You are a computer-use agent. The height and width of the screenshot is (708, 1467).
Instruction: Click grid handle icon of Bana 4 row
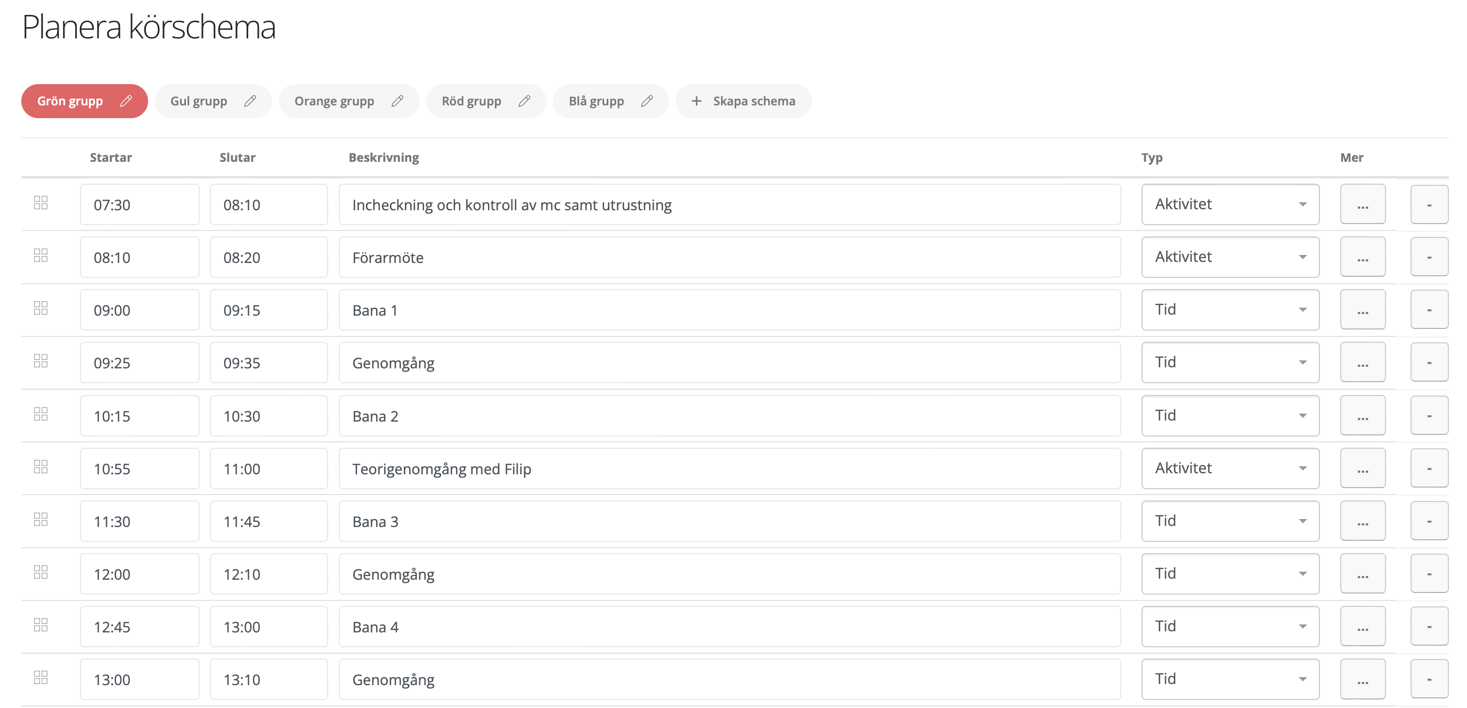point(40,625)
